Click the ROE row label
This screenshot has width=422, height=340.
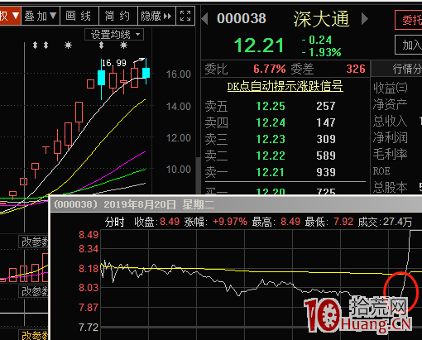click(x=381, y=171)
